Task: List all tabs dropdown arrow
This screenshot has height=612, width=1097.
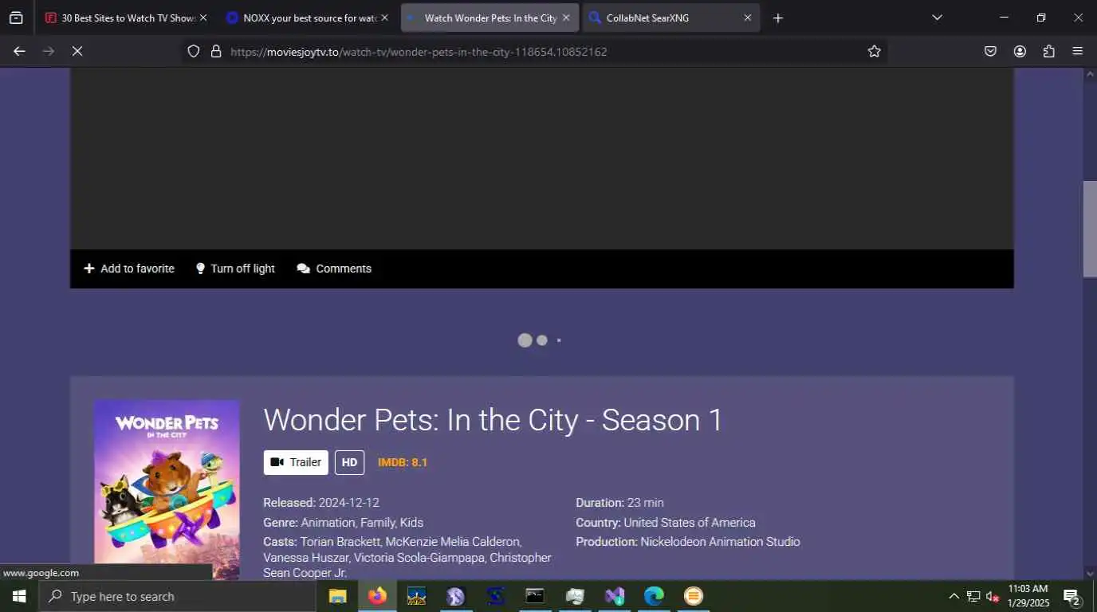Action: [x=937, y=18]
